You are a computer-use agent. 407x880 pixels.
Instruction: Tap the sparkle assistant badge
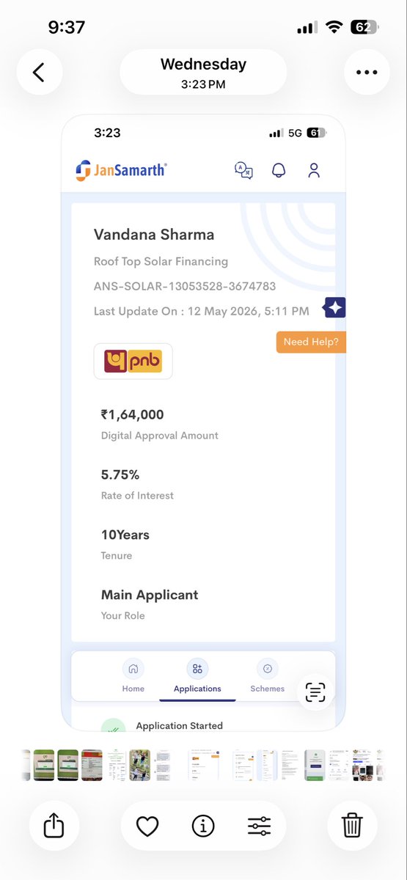tap(334, 308)
